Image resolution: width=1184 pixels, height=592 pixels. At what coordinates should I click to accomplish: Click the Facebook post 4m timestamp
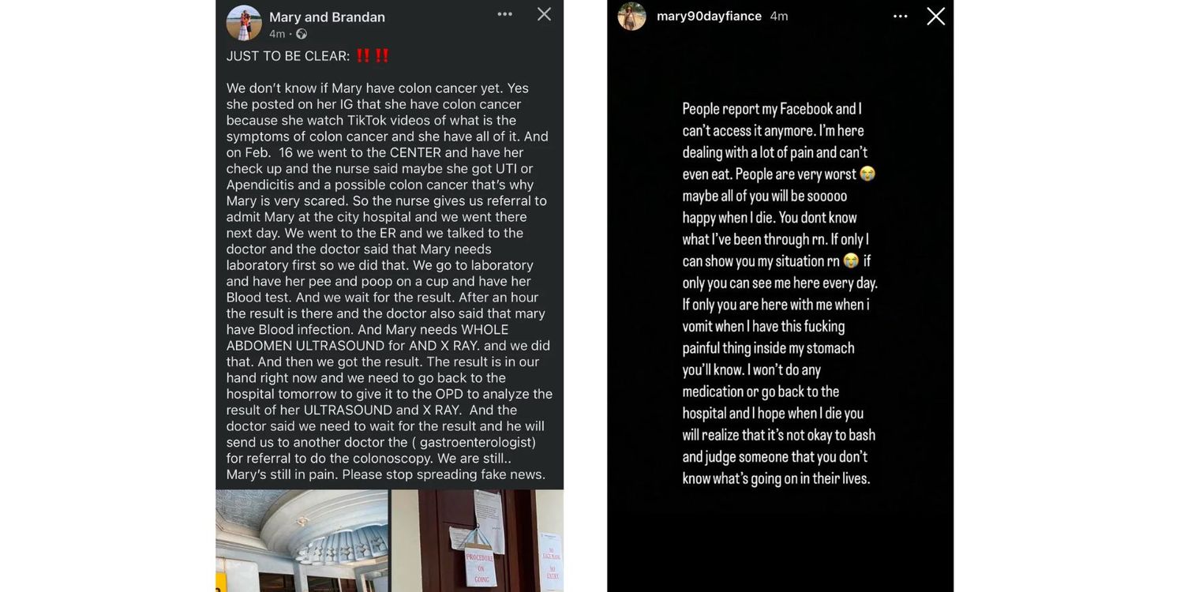point(276,34)
